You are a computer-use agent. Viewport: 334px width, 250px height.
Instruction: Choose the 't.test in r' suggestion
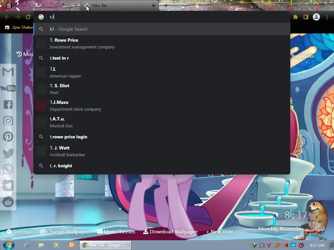(162, 58)
